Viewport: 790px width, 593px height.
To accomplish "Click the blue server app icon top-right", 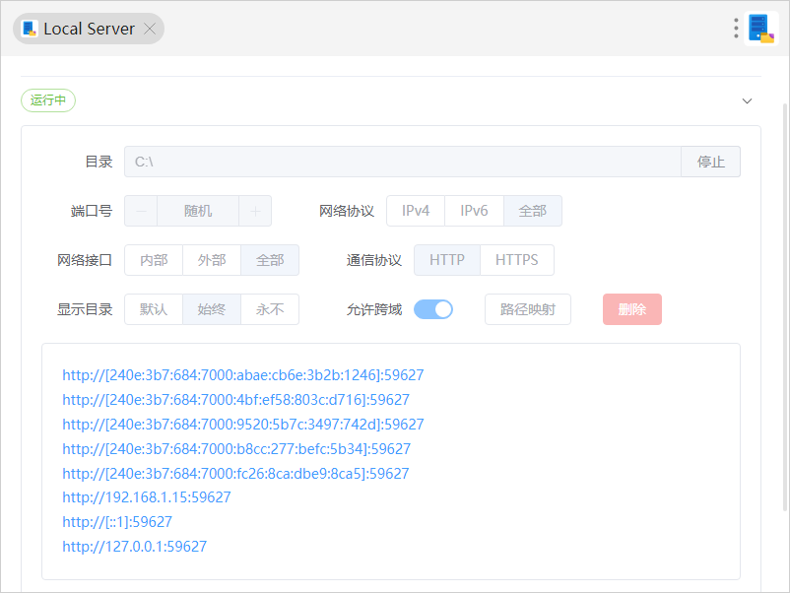I will [758, 27].
